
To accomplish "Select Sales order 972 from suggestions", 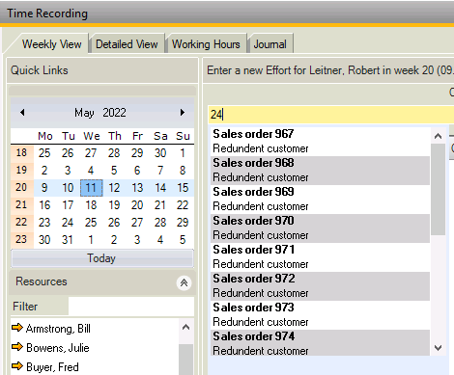I will point(320,286).
